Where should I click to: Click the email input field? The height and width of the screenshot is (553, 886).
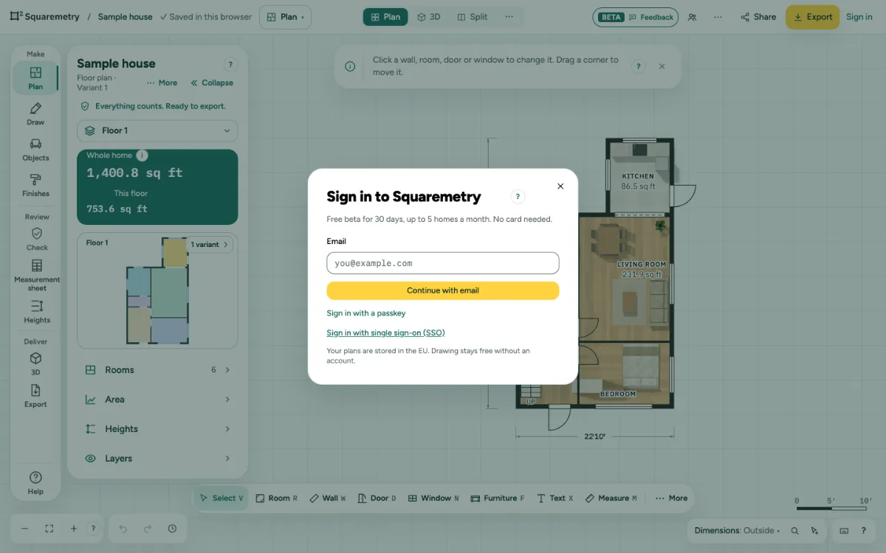tap(443, 263)
